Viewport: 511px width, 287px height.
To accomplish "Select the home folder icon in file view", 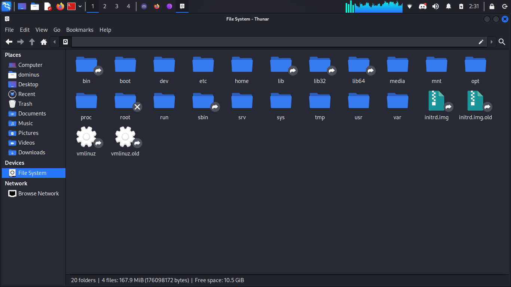I will (x=242, y=65).
